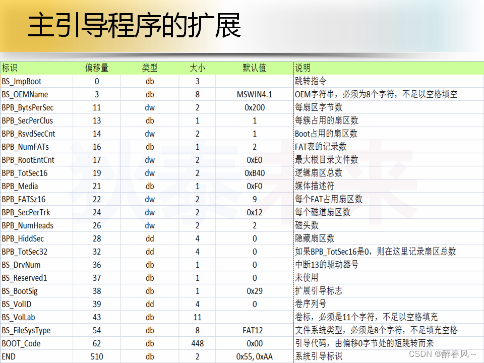The height and width of the screenshot is (363, 484).
Task: Click the MSWIN4.1 default value cell
Action: point(255,94)
